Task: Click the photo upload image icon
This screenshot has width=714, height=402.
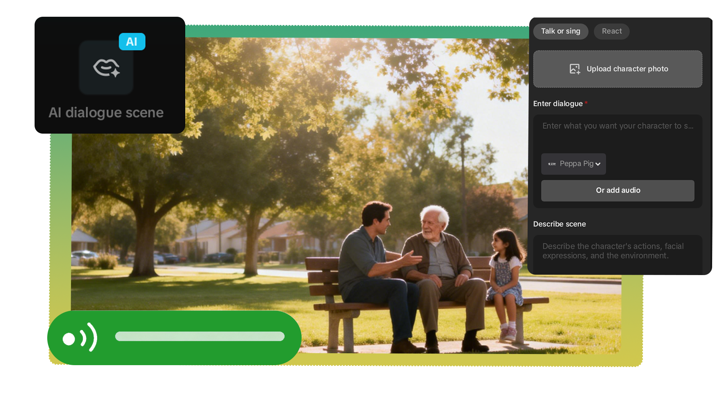Action: (575, 69)
